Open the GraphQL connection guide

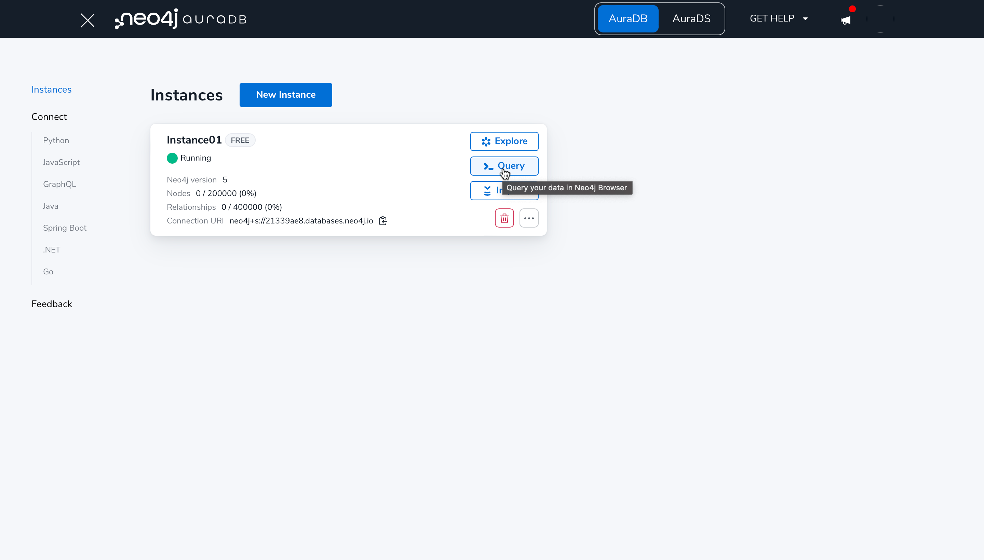point(59,184)
